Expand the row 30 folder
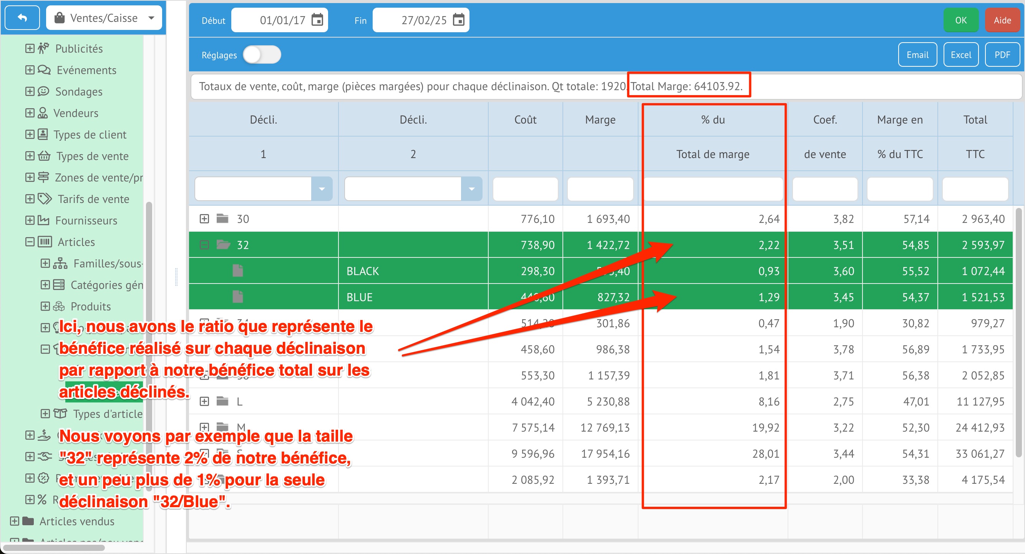The height and width of the screenshot is (554, 1025). (x=204, y=219)
